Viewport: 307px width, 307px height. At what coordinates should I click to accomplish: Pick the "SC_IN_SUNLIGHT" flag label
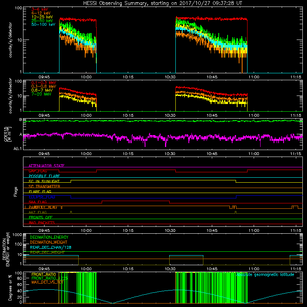click(44, 181)
